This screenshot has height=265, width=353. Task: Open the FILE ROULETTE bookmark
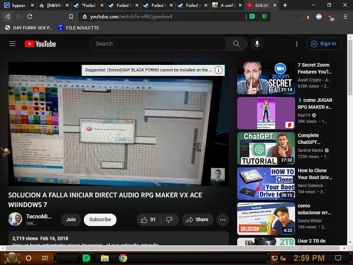pos(79,28)
